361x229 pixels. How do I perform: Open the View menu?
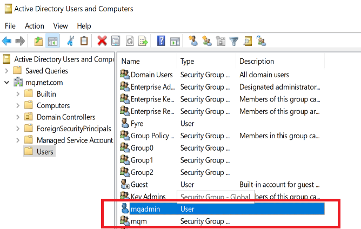(x=61, y=26)
